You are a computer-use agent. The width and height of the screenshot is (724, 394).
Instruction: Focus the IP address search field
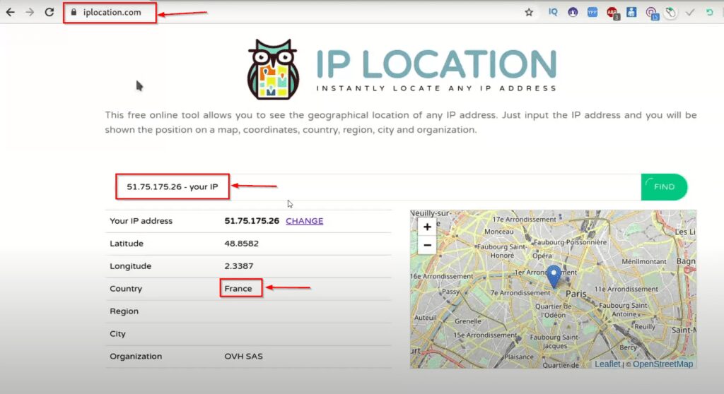click(378, 187)
